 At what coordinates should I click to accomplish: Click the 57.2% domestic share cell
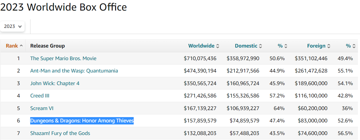click(277, 96)
